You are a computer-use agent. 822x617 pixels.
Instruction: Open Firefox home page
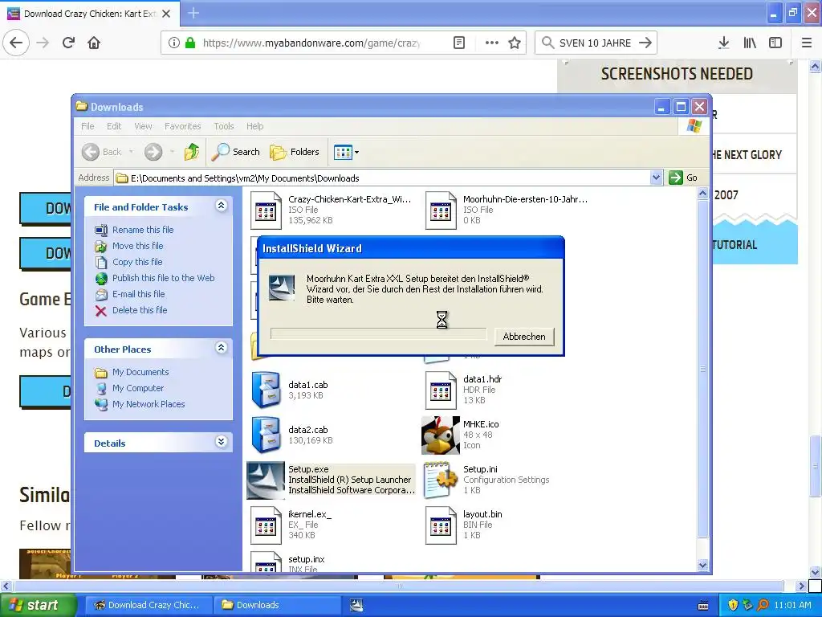pos(94,43)
